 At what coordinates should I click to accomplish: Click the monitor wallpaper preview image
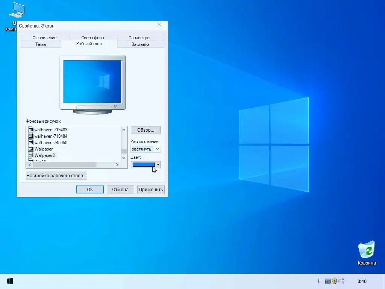(92, 81)
